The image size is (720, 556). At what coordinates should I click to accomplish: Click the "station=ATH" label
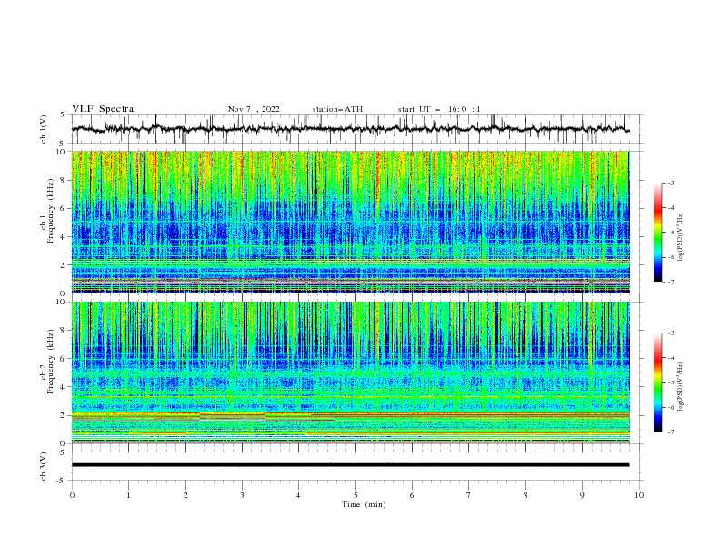[337, 109]
